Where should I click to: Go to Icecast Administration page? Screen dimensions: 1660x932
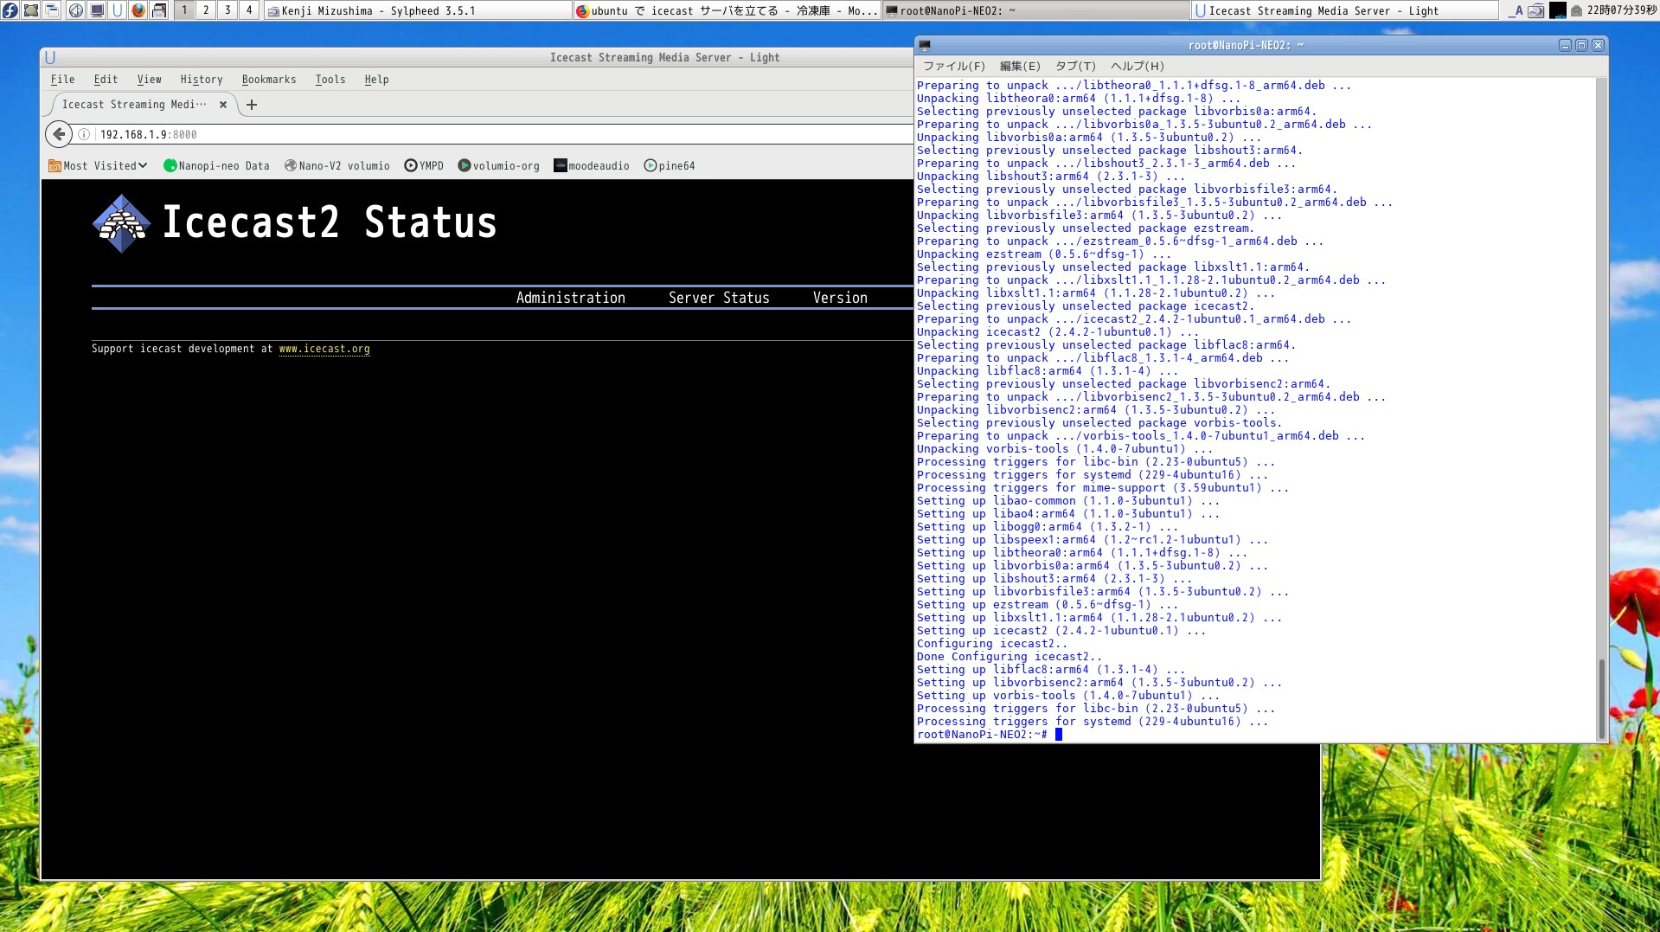point(570,298)
